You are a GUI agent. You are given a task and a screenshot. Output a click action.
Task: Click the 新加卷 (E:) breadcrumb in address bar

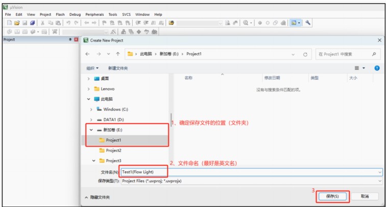169,54
